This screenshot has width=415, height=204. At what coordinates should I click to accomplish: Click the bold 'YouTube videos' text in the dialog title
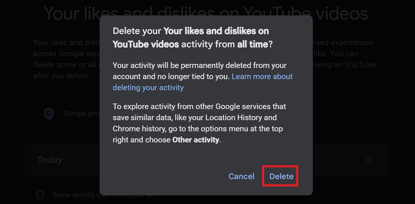(146, 44)
